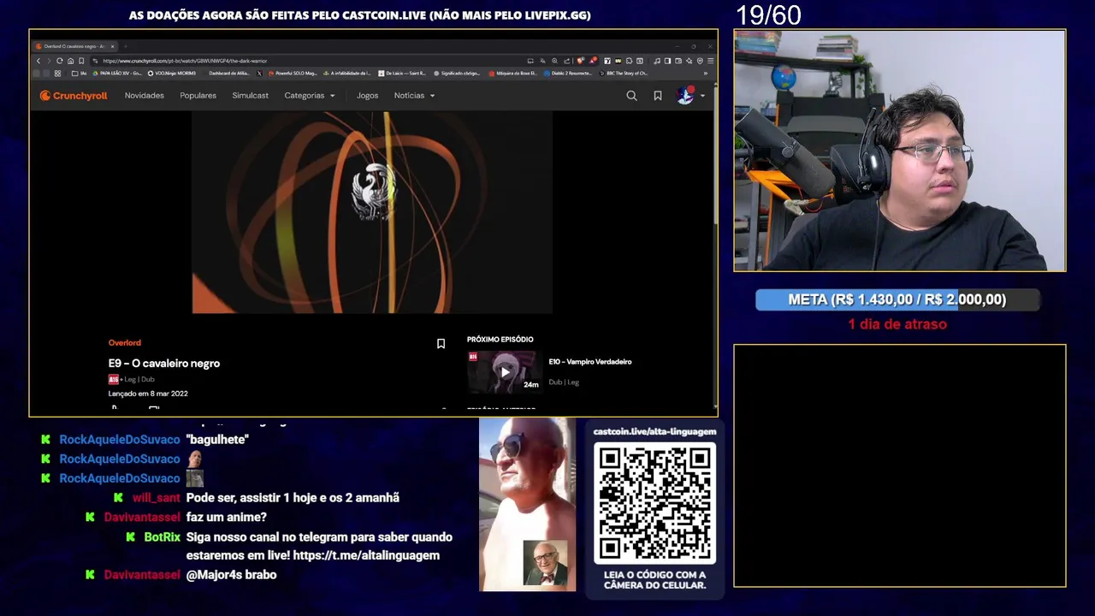Go to Novidades
This screenshot has height=616, width=1095.
coord(145,96)
